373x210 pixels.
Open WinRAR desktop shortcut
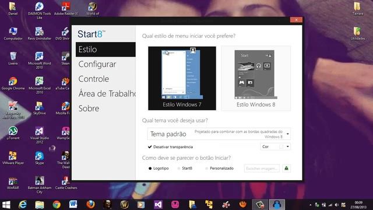[13, 183]
